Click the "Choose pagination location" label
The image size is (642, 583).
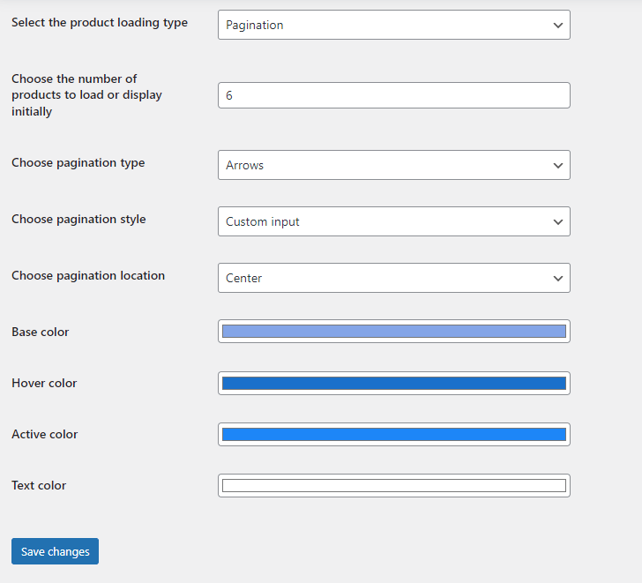(x=88, y=275)
